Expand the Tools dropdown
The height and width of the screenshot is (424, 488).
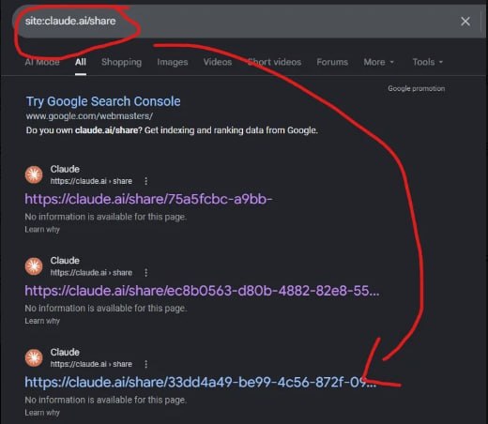(x=428, y=62)
